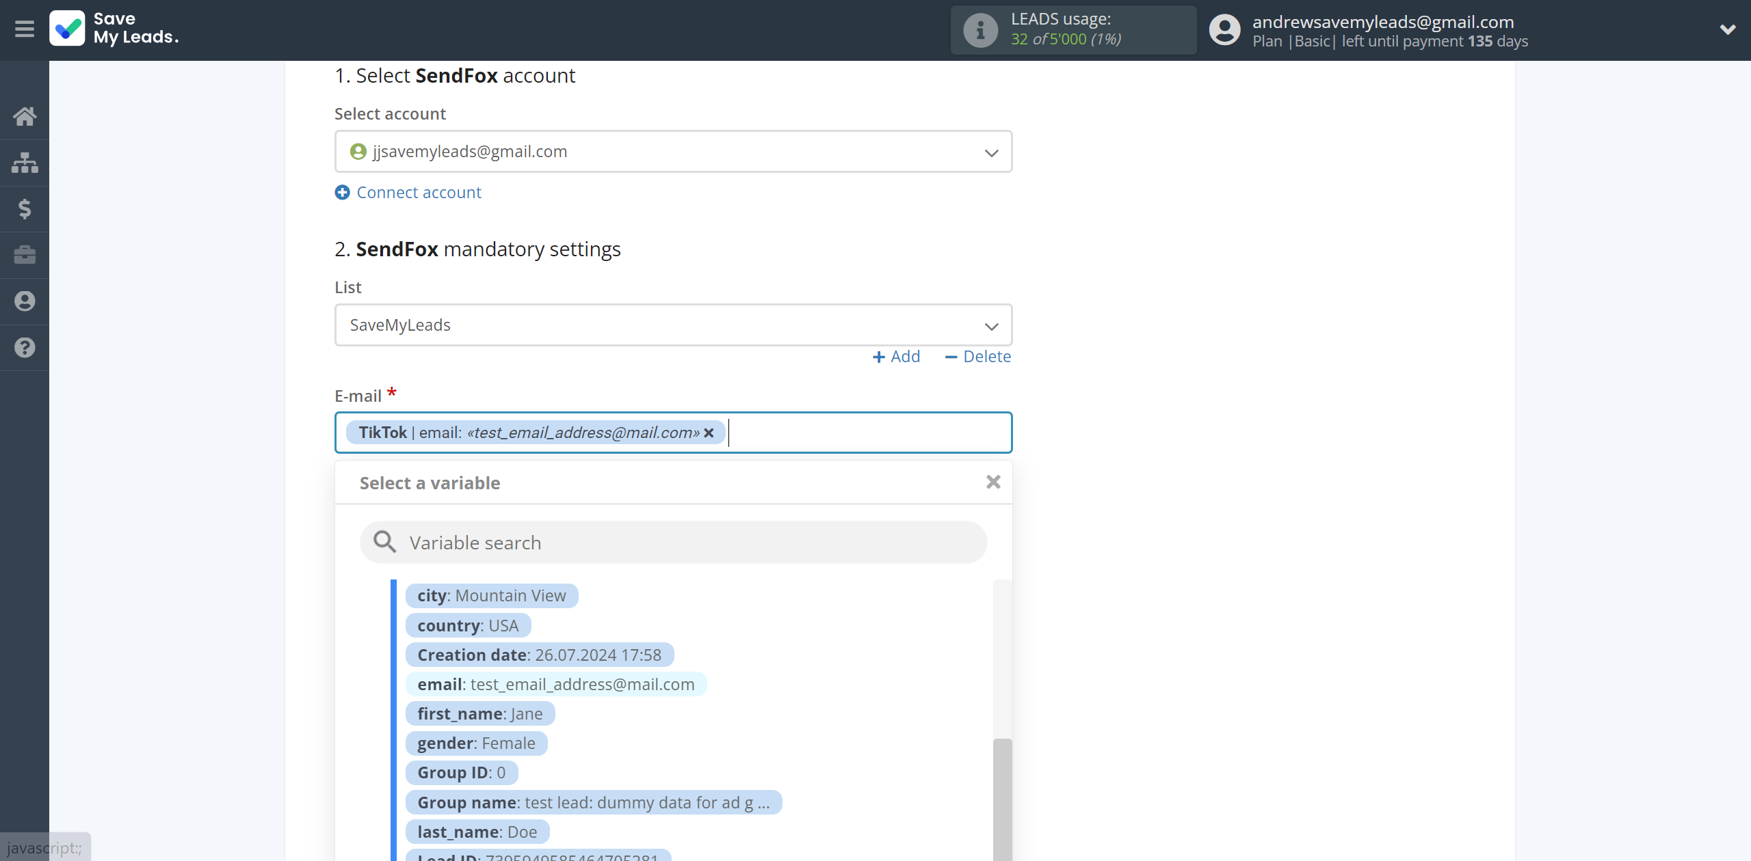Close the Select a variable panel

pyautogui.click(x=993, y=482)
